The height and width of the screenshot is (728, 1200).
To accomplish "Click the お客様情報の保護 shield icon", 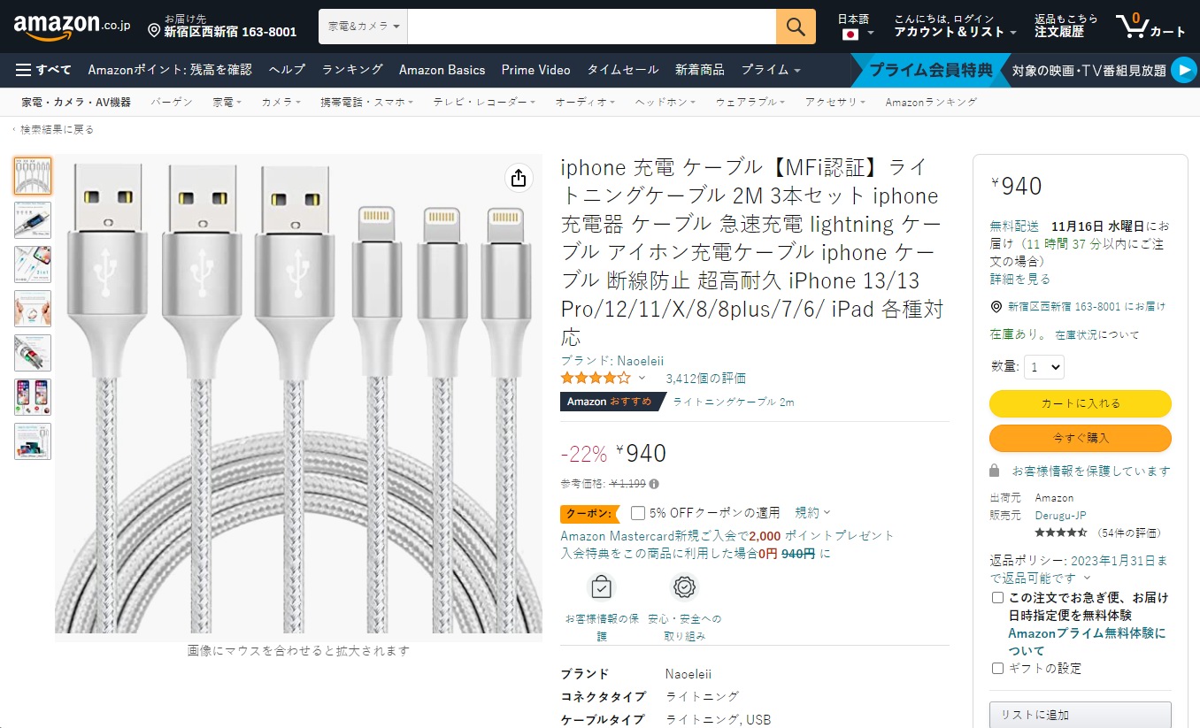I will tap(601, 586).
